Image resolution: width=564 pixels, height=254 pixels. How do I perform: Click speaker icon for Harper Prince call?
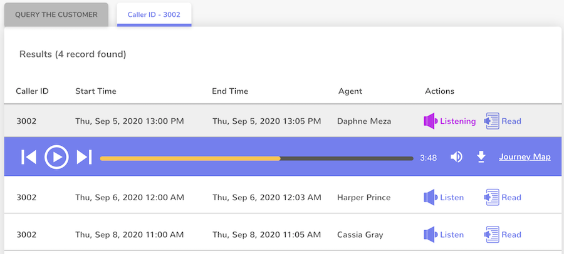click(430, 198)
